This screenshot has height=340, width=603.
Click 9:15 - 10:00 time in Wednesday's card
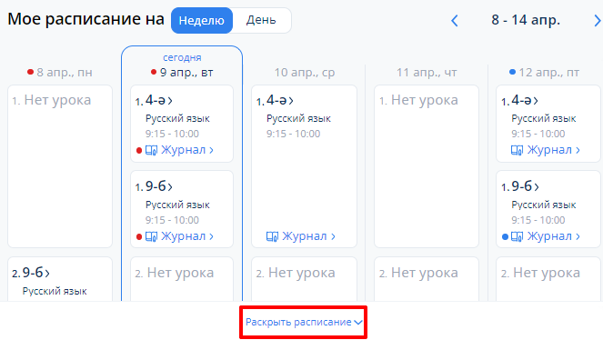point(293,134)
